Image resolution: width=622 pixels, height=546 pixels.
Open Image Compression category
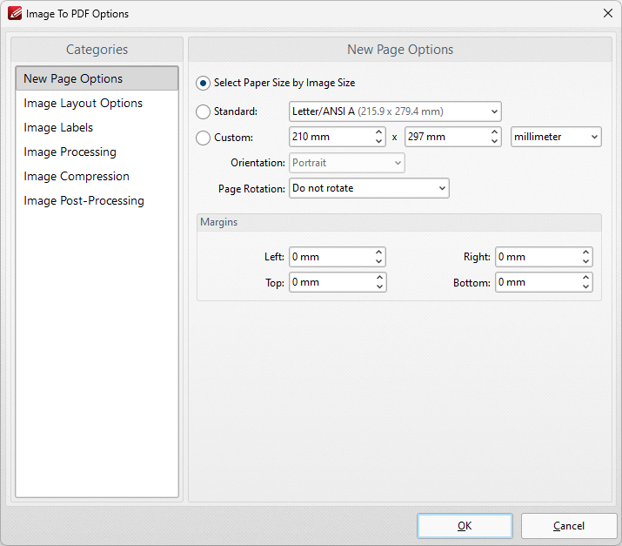point(97,176)
